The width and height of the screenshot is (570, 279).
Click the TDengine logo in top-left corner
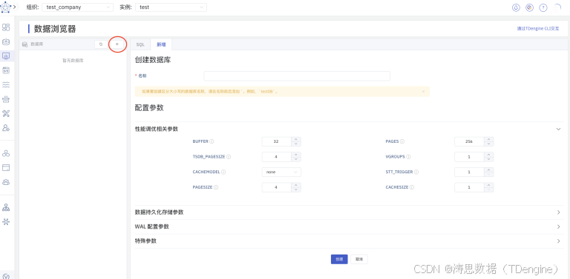5,7
